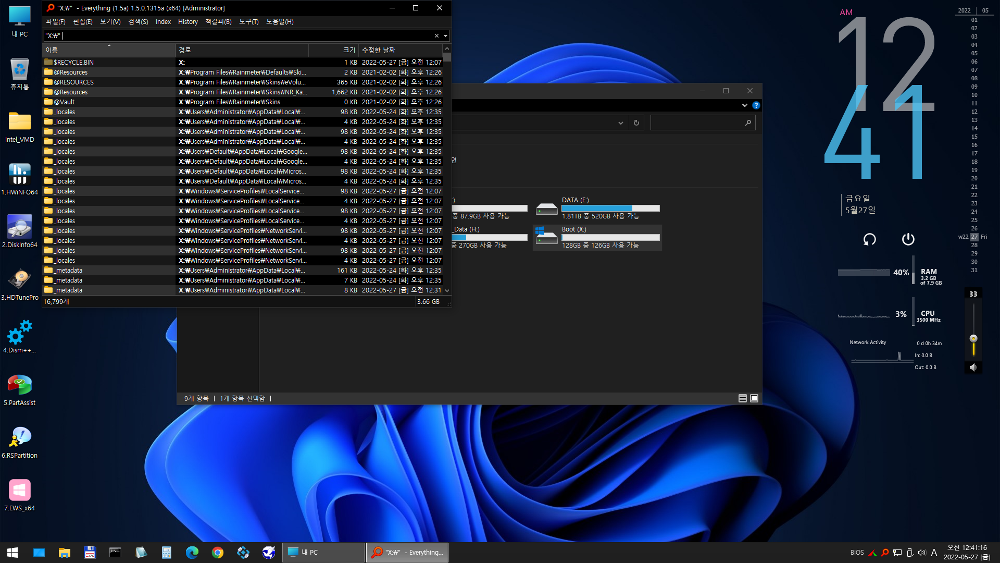Open the 책갈피(B) bookmarks menu

(218, 22)
